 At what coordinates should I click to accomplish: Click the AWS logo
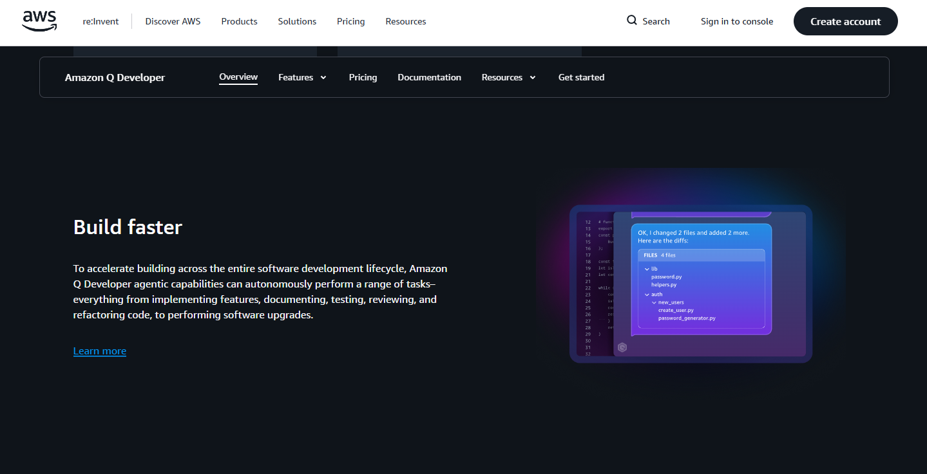(39, 21)
